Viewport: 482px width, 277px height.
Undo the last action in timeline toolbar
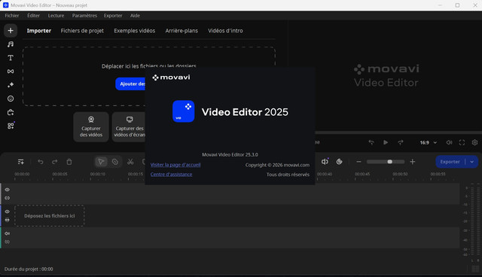click(x=40, y=162)
